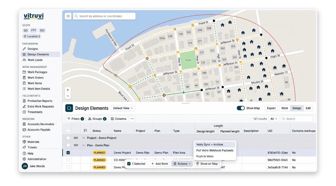Switch to the Edit tab
The width and height of the screenshot is (336, 186).
(x=308, y=108)
